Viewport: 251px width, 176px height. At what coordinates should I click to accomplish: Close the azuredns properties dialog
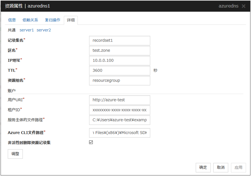tap(244, 6)
